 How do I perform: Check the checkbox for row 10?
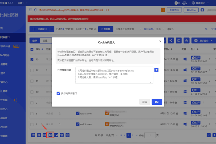point(32,92)
